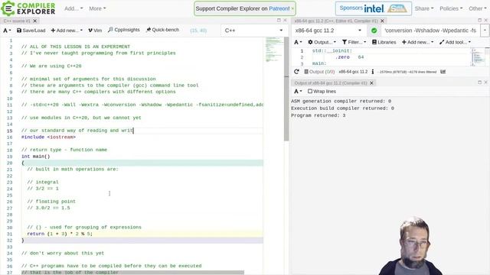Select the x86-64 gcc 11.2 compiler tab
This screenshot has width=490, height=275.
click(336, 21)
